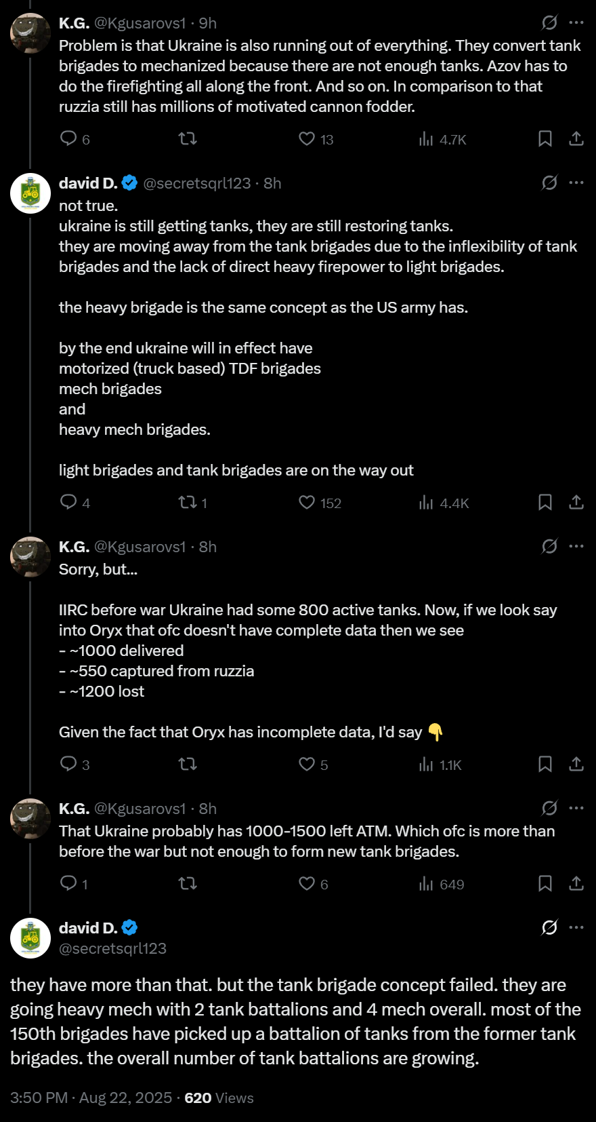Reply to K.G.'s tweet with 3 replies

68,765
